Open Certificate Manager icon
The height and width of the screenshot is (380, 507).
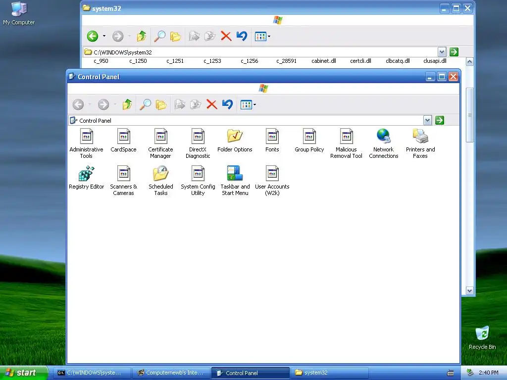tap(160, 143)
